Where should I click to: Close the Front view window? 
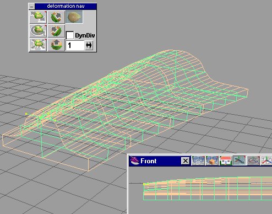pos(186,161)
